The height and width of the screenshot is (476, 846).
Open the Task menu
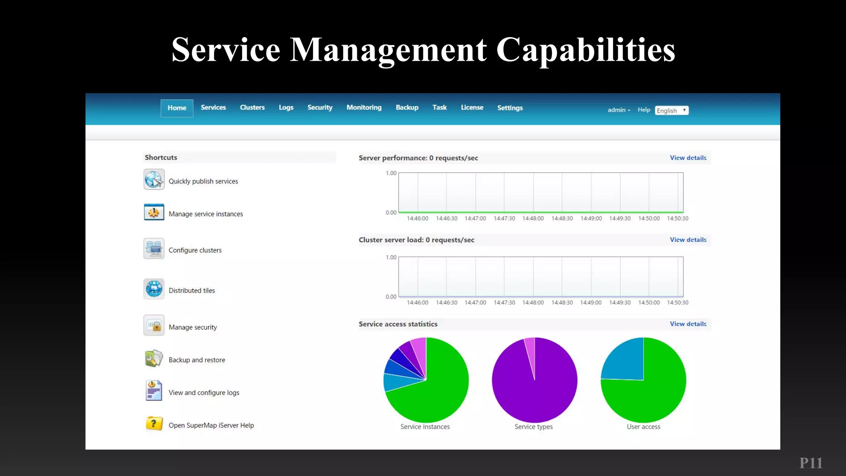coord(440,107)
